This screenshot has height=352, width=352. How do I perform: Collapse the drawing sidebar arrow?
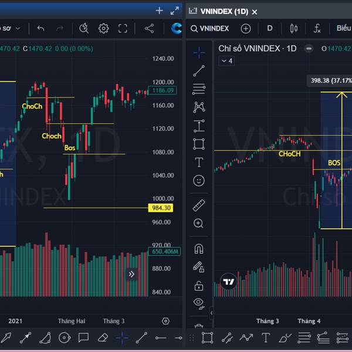(211, 313)
